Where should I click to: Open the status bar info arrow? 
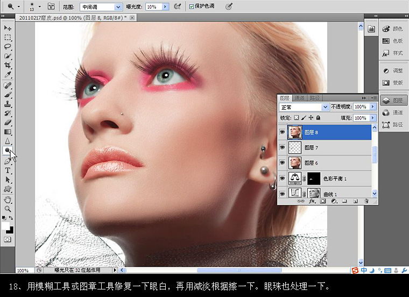pyautogui.click(x=115, y=270)
